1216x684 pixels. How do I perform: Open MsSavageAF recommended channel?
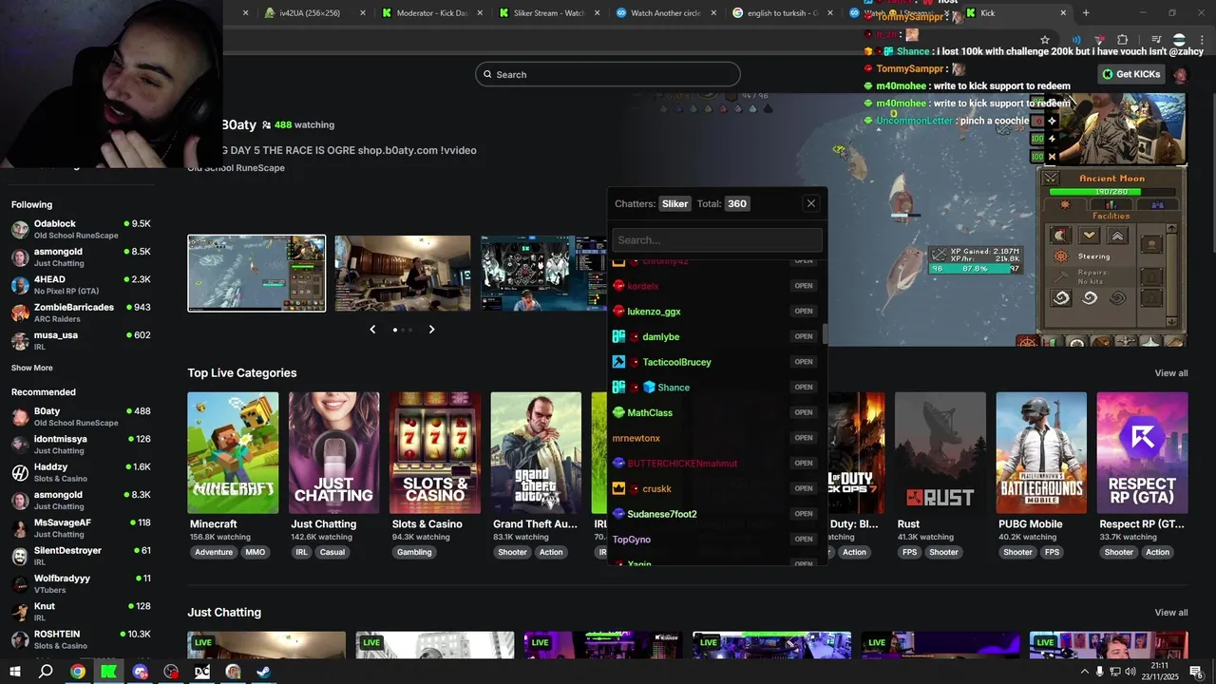point(81,528)
